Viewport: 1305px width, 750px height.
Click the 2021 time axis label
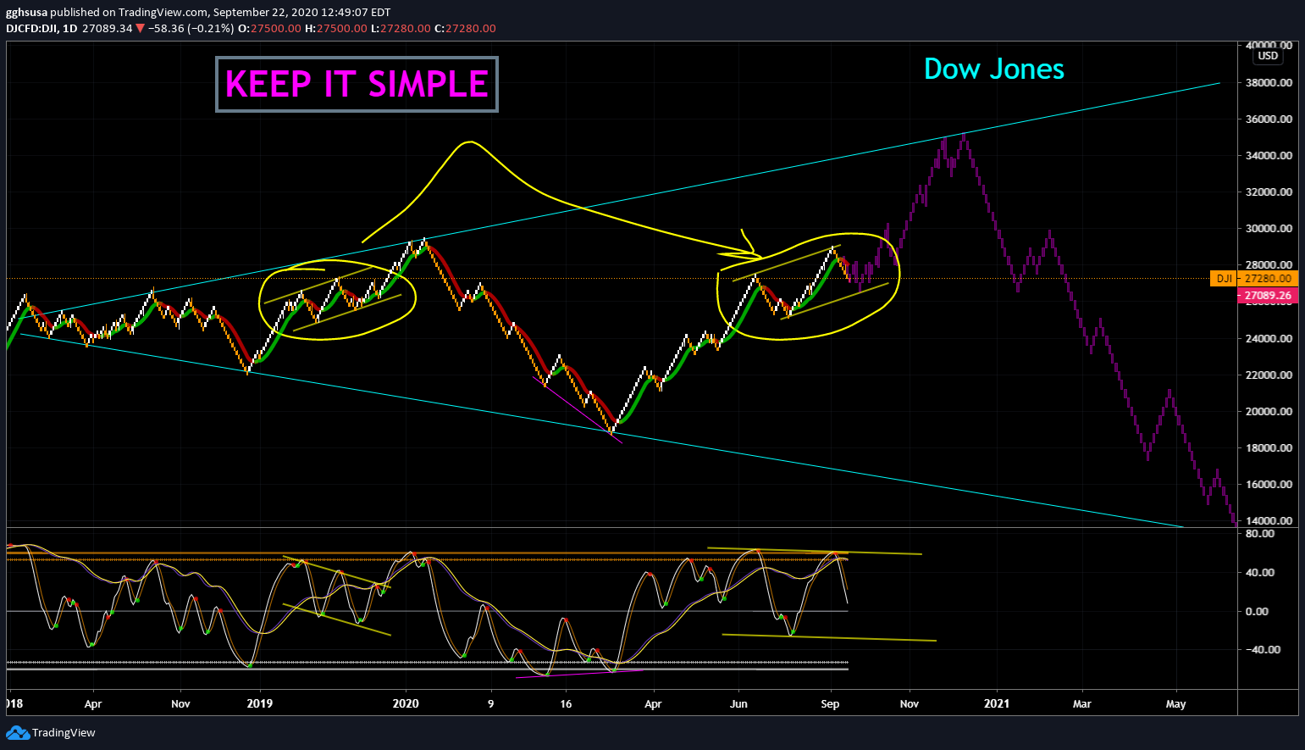click(996, 704)
